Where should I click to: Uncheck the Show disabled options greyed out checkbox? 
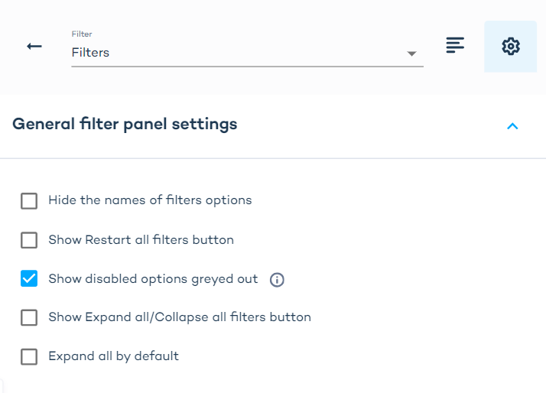click(x=29, y=279)
